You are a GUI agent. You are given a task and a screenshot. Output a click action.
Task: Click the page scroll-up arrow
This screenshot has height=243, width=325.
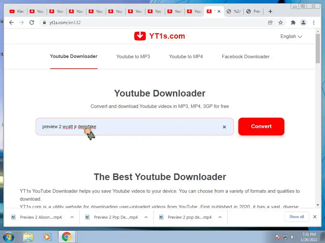318,31
